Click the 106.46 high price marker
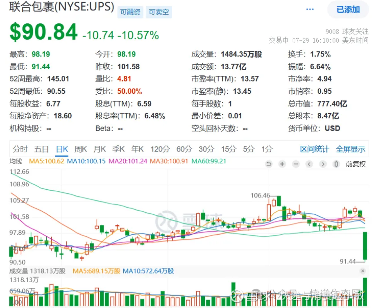 pyautogui.click(x=260, y=195)
